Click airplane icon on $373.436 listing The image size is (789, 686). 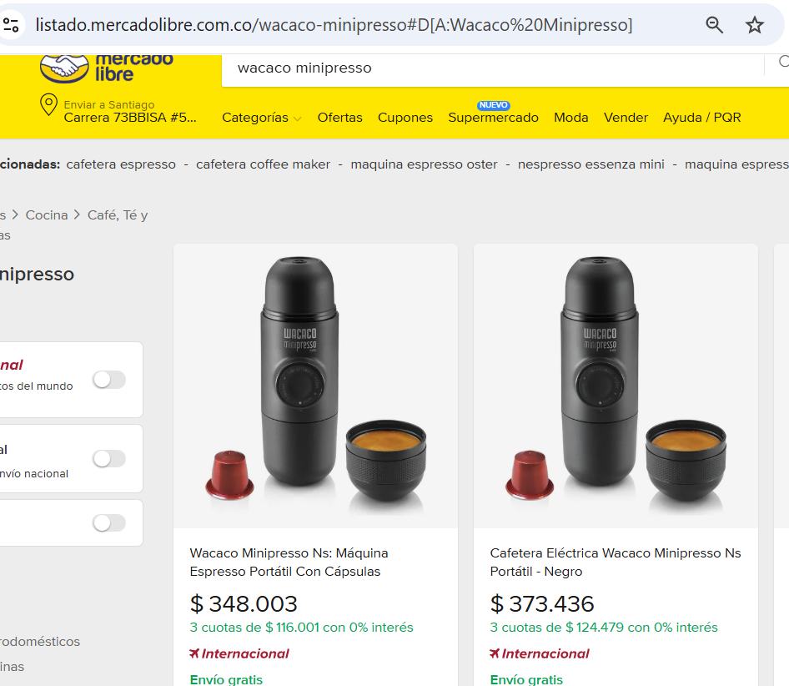click(x=495, y=653)
